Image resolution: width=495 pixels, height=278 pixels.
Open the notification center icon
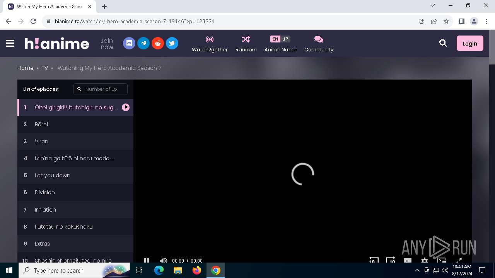point(482,270)
